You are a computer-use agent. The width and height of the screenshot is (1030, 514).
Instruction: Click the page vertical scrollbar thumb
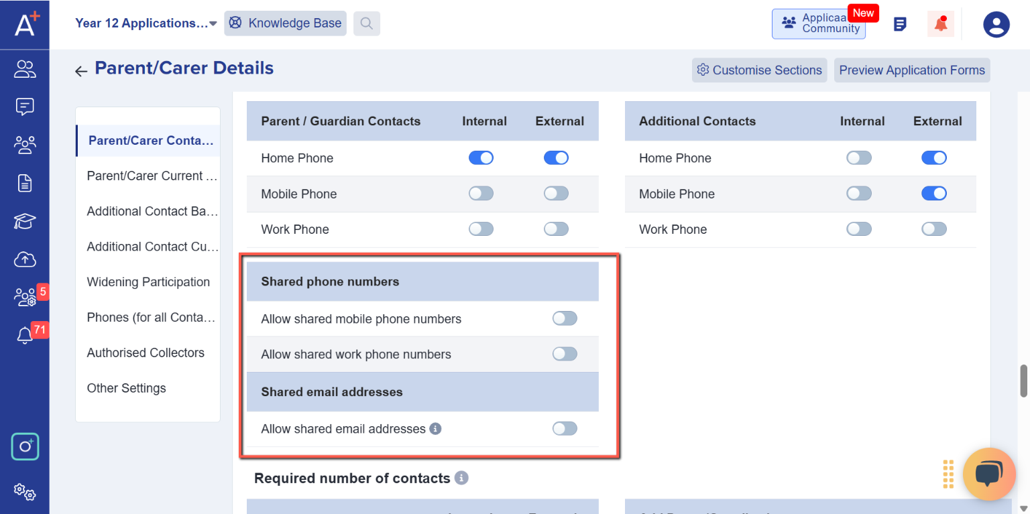(x=1024, y=381)
